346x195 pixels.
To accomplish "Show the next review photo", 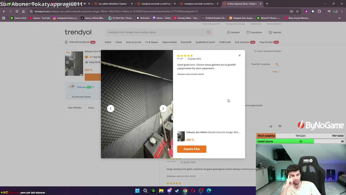I will [163, 109].
